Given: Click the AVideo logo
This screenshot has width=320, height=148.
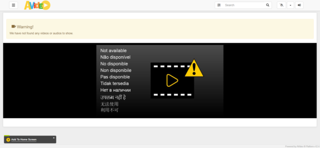Looking at the screenshot, I should click(37, 5).
